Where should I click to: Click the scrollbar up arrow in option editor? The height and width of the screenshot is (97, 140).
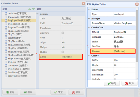tap(137, 9)
